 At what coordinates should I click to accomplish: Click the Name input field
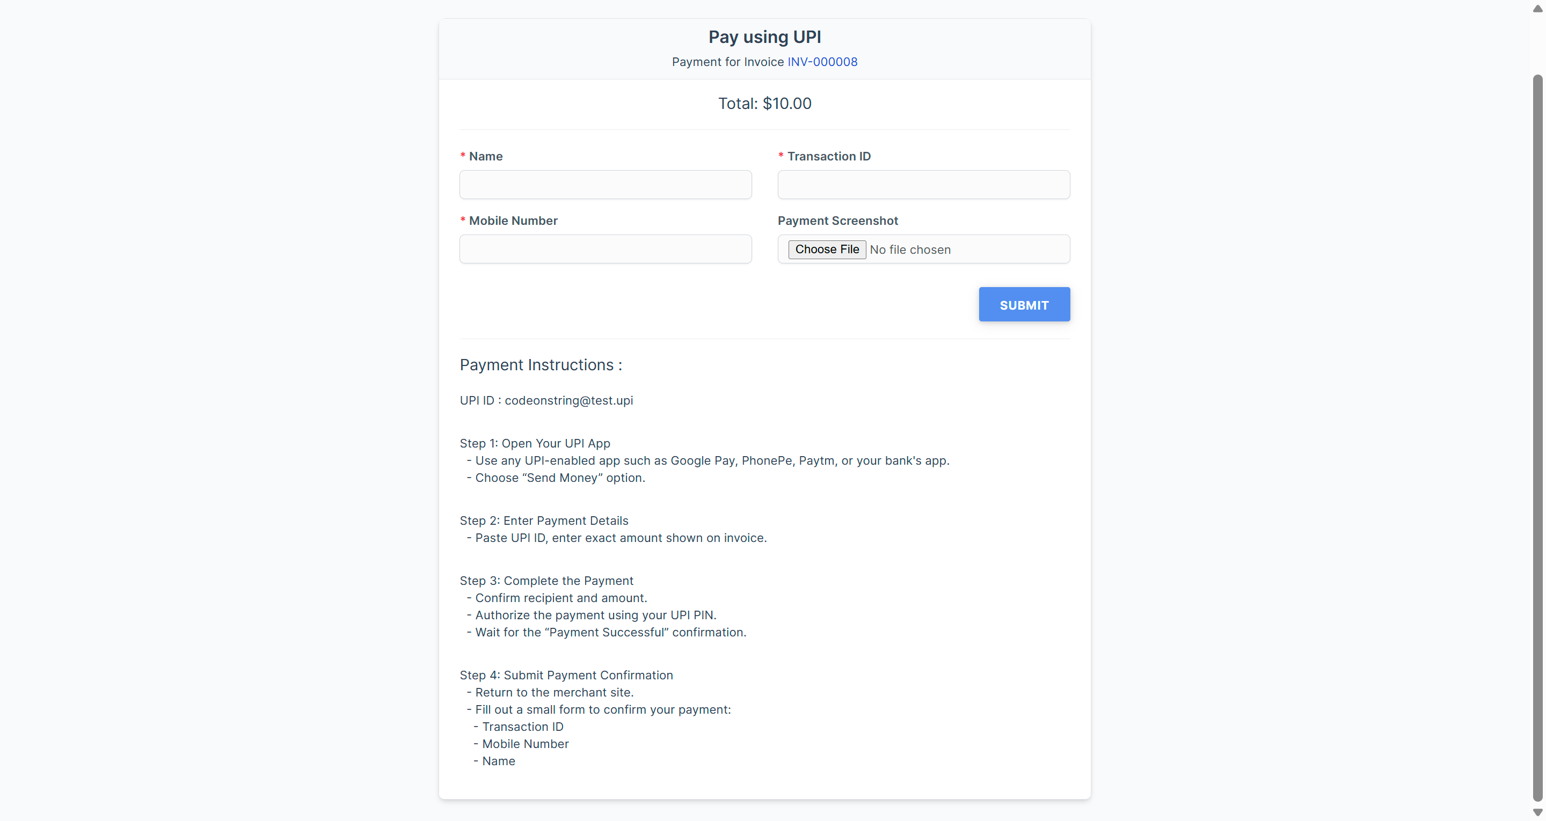click(605, 184)
